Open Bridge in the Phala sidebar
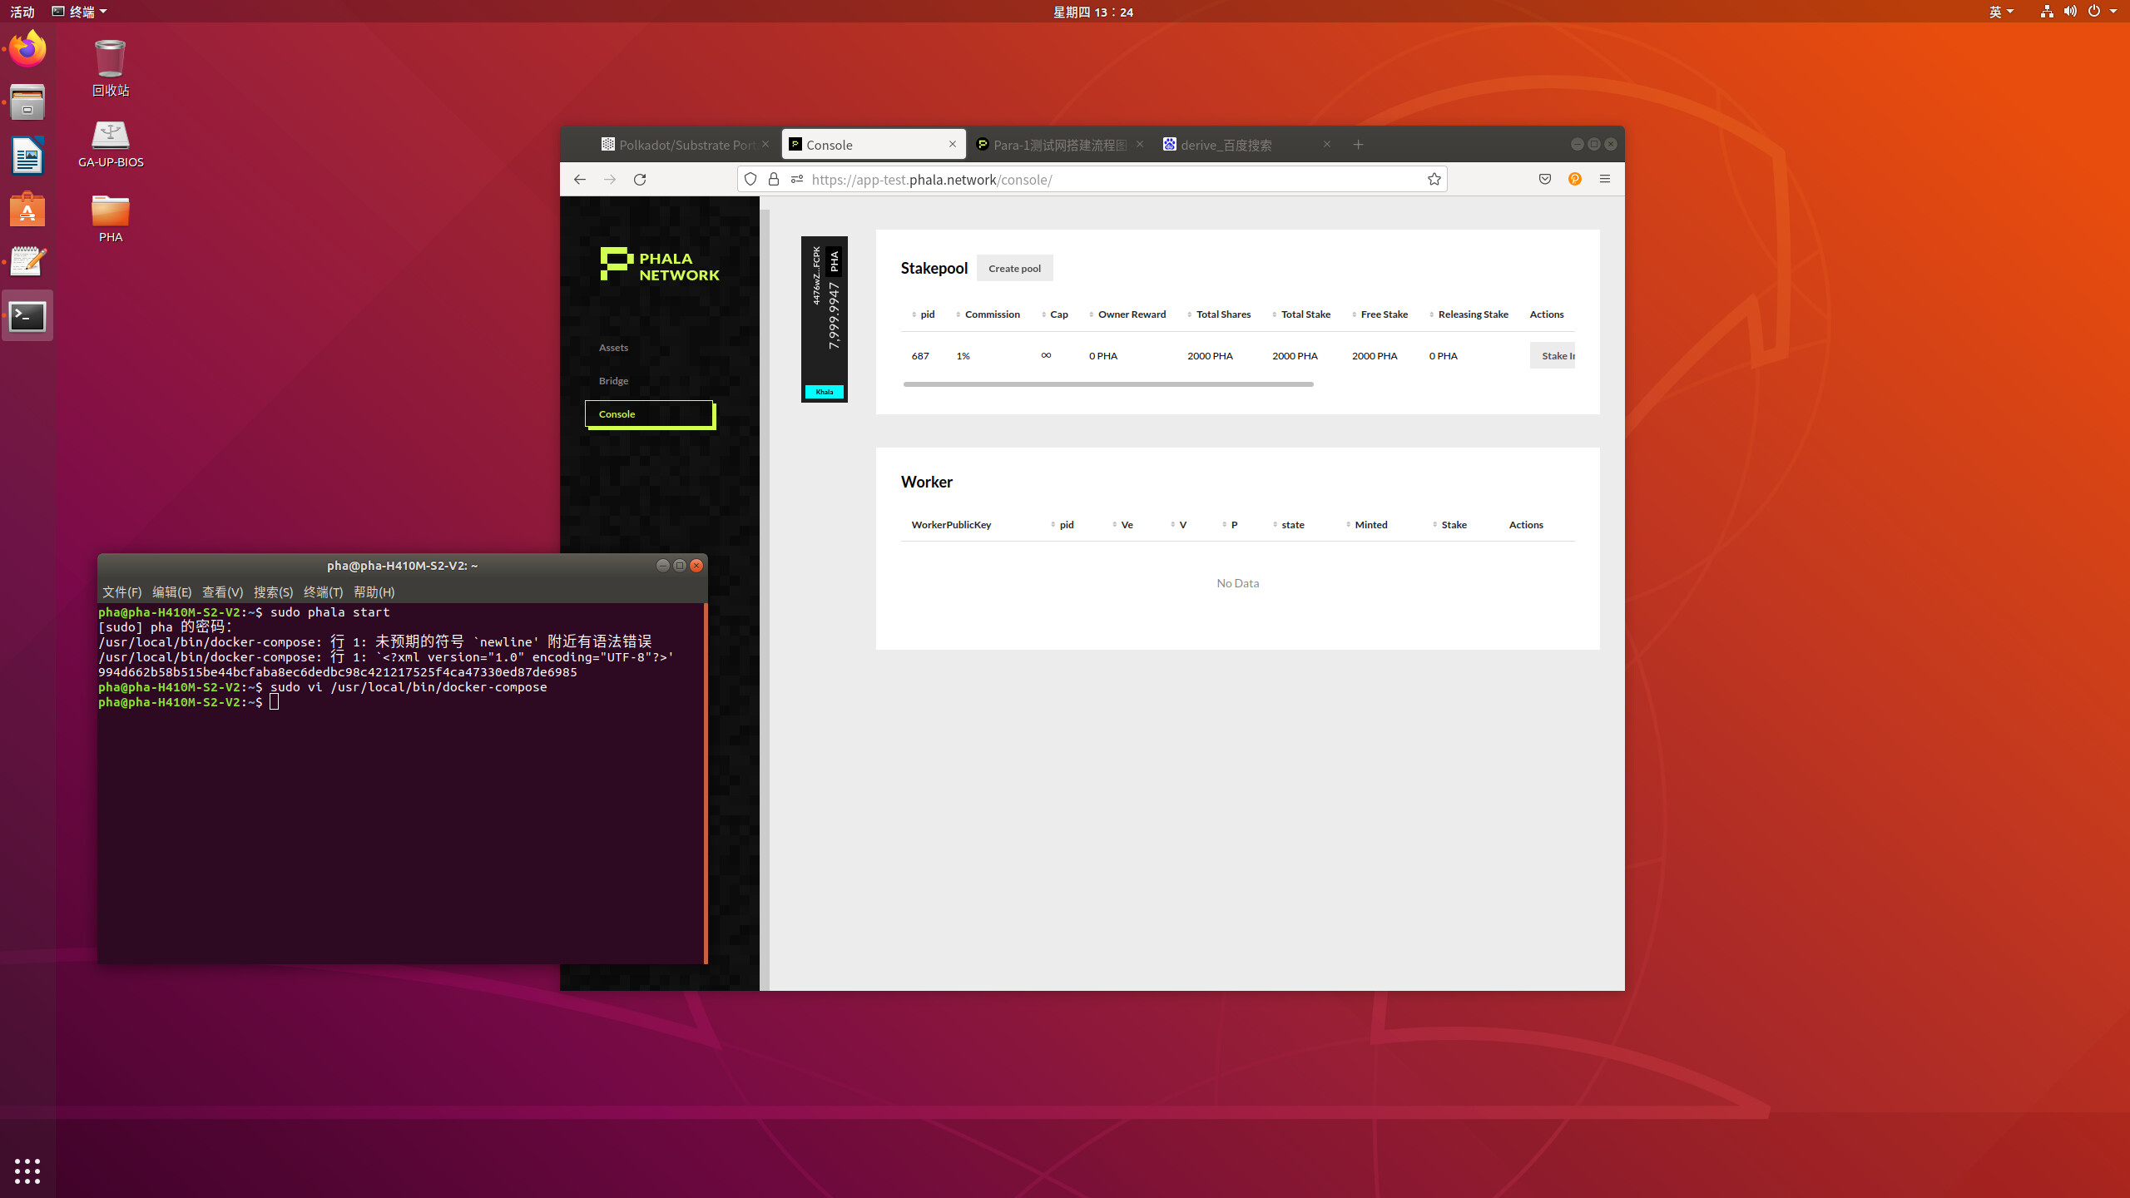2130x1198 pixels. [x=613, y=381]
